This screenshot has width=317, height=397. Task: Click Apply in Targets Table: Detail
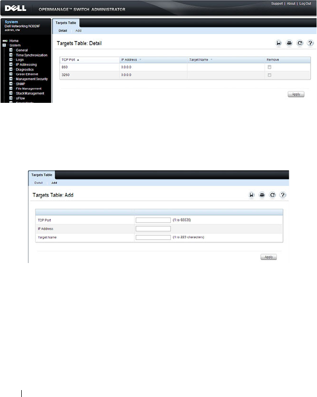tap(296, 94)
